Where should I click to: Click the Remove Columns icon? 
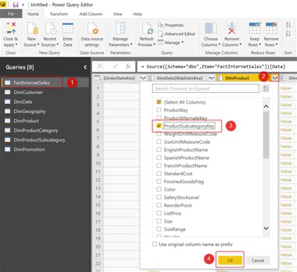(232, 28)
